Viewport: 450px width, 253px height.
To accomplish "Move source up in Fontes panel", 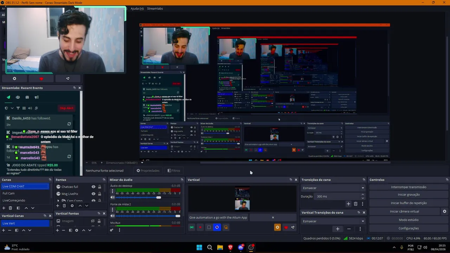I will coord(80,206).
